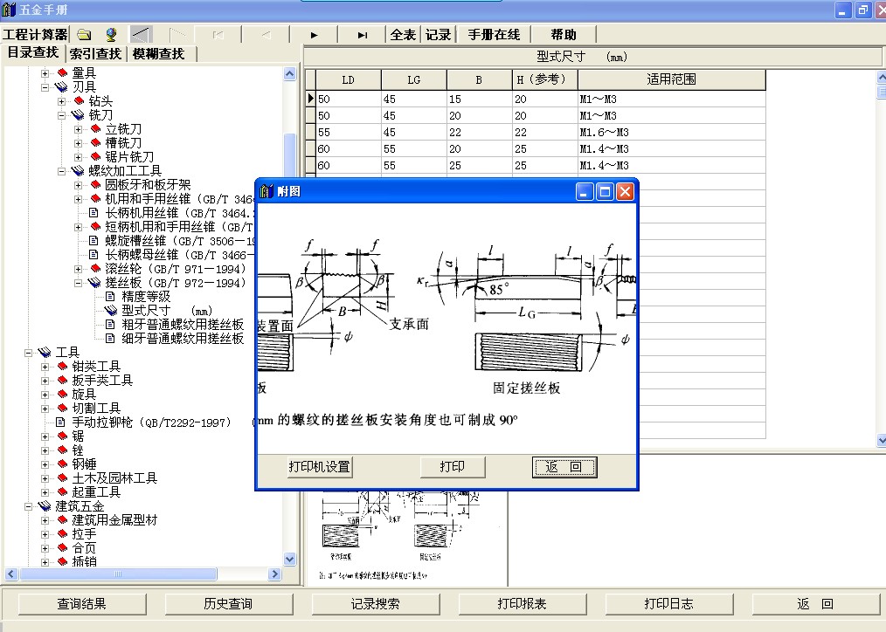The image size is (886, 632).
Task: Click the book icon beside 立铣刀
Action: click(95, 129)
